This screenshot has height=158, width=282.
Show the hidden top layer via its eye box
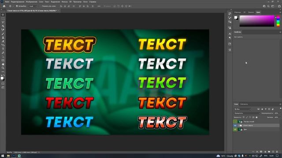tap(235, 122)
